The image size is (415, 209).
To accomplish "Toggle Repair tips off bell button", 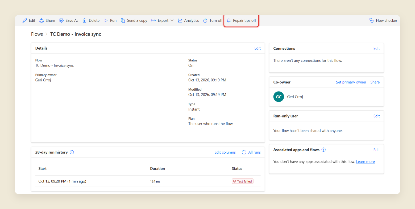I will [x=241, y=20].
